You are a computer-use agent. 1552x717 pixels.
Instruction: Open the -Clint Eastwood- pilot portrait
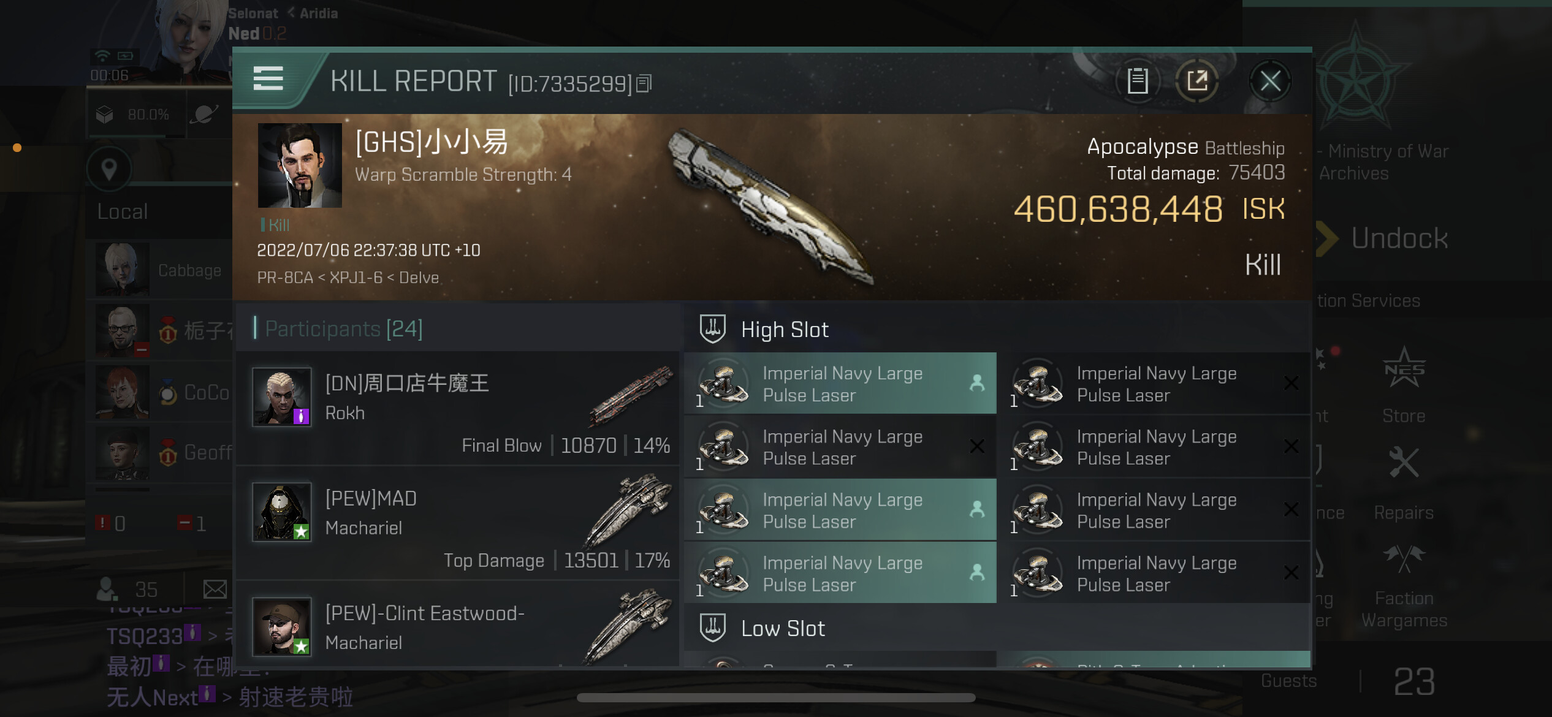282,627
